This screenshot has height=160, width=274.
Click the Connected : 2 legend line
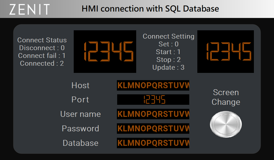[x=42, y=63]
